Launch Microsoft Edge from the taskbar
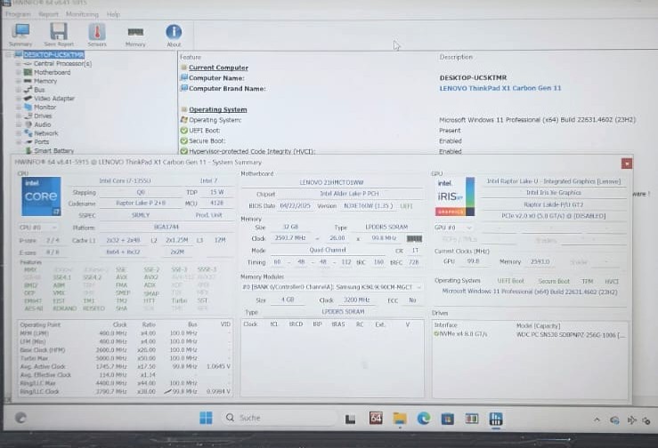Screen dimensions: 658x448 (424, 419)
